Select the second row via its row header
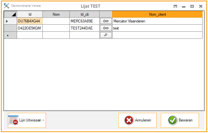This screenshot has height=133, width=208. click(x=10, y=28)
